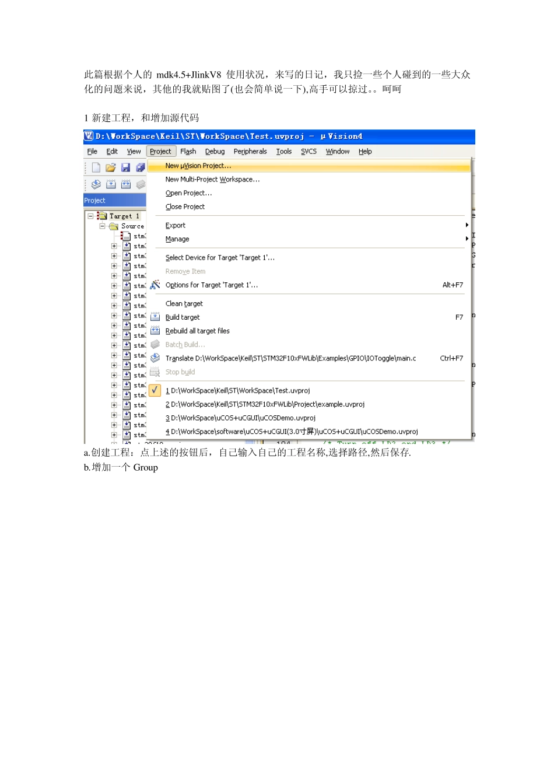The width and height of the screenshot is (554, 784).
Task: Click the Save All toolbar icon
Action: point(140,167)
